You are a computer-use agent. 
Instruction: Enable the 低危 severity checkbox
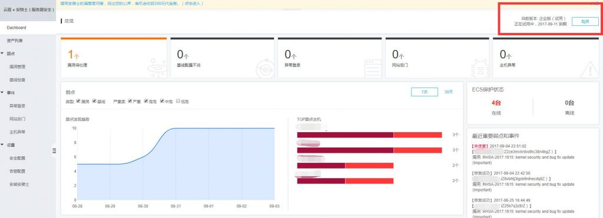tap(178, 101)
